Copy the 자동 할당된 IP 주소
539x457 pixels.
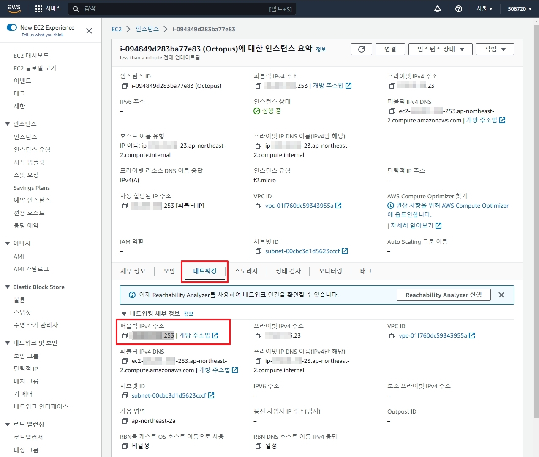click(125, 206)
